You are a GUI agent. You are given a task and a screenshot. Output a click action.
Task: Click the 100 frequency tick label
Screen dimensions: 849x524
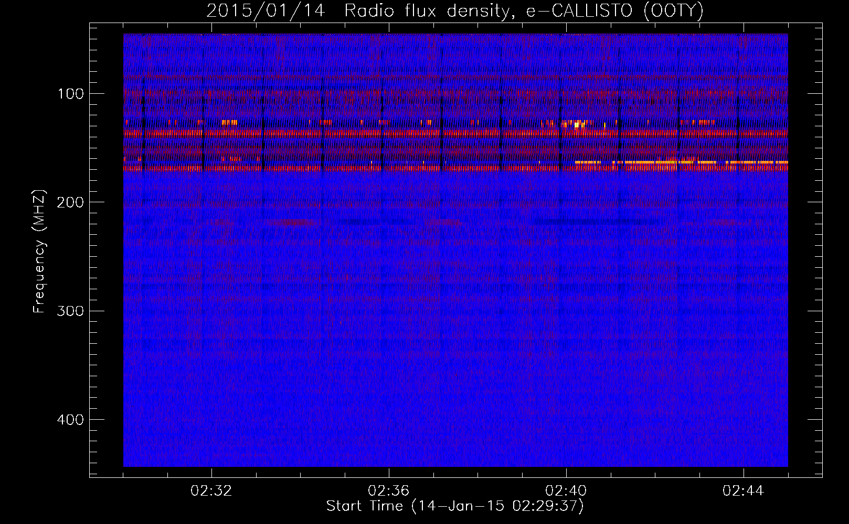[x=70, y=94]
